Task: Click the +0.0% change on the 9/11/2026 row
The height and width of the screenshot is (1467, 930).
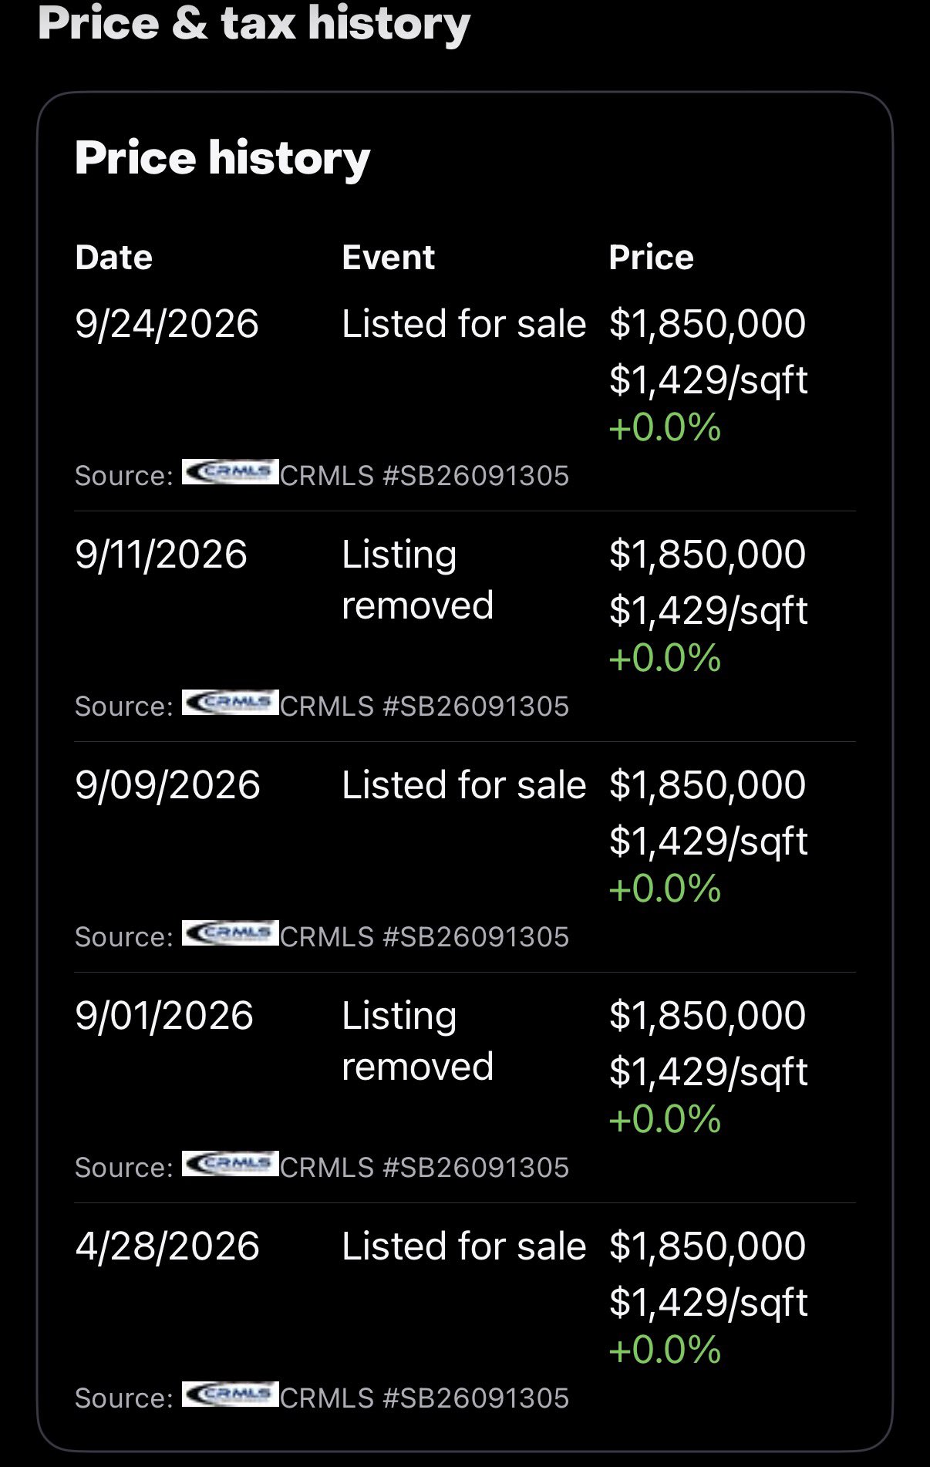Action: click(665, 658)
